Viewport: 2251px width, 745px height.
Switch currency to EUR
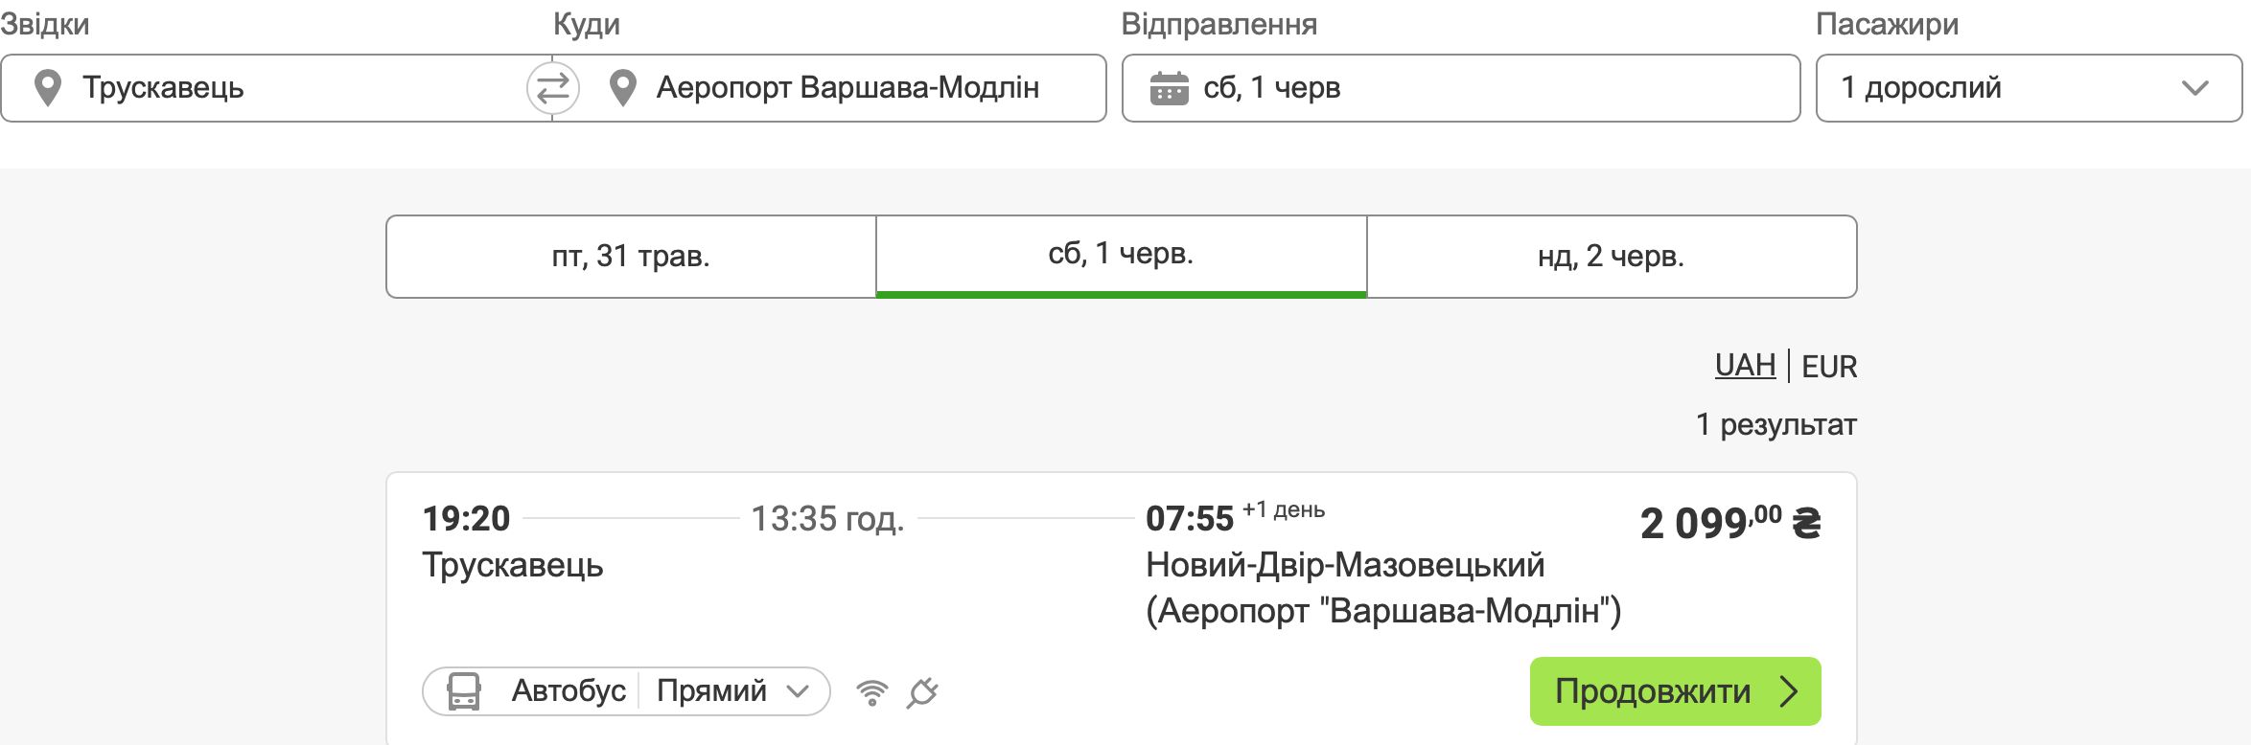pos(1829,367)
